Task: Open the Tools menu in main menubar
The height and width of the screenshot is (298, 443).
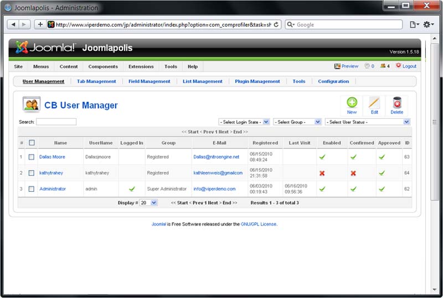Action: tap(171, 66)
